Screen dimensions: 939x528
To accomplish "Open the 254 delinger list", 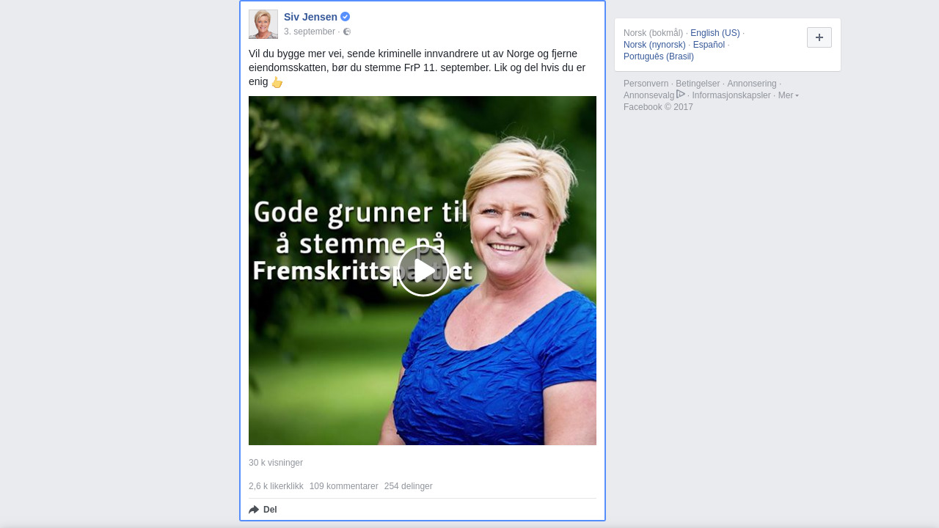I will point(409,486).
